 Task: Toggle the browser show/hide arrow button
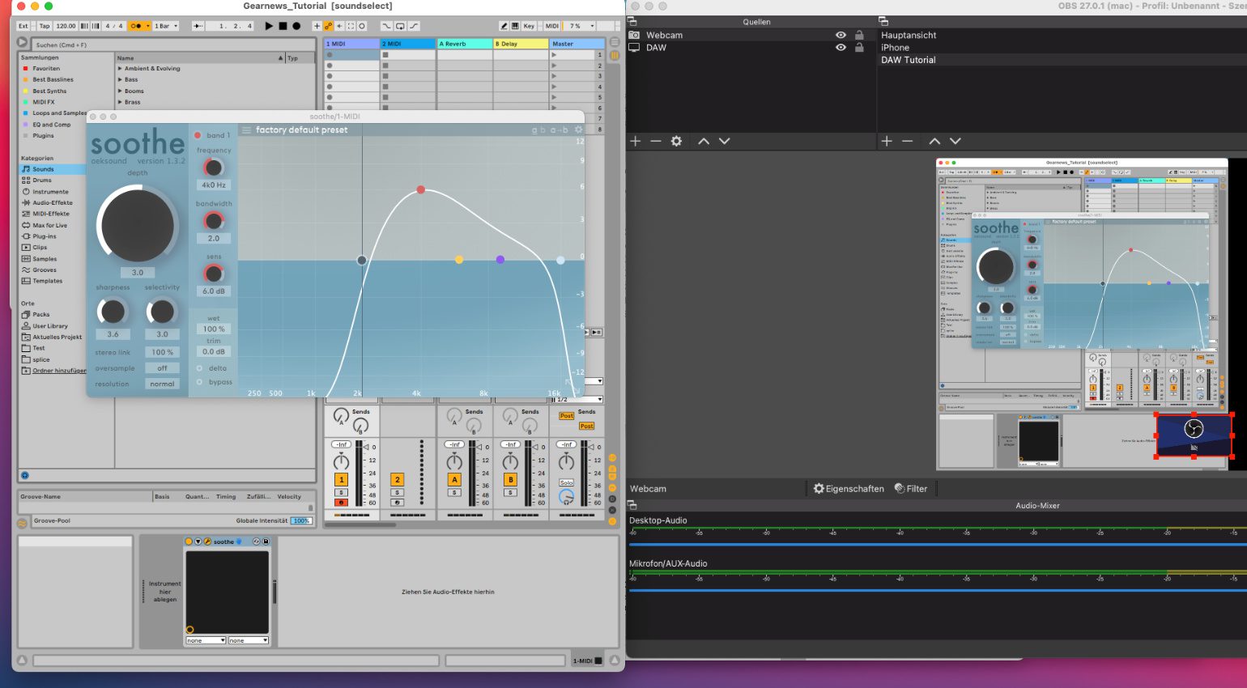point(22,43)
